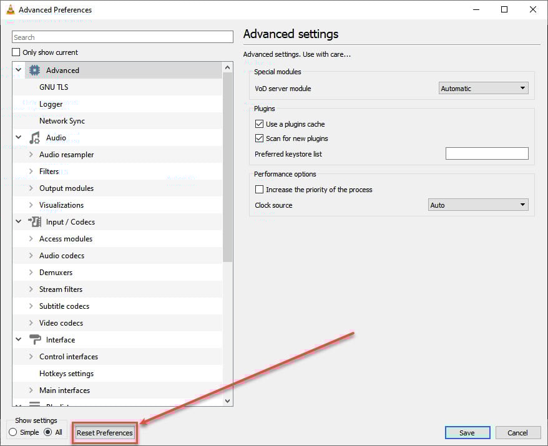The height and width of the screenshot is (446, 548).
Task: Uncheck Scan for new plugins
Action: [259, 138]
